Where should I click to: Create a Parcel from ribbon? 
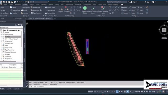click(x=13, y=7)
